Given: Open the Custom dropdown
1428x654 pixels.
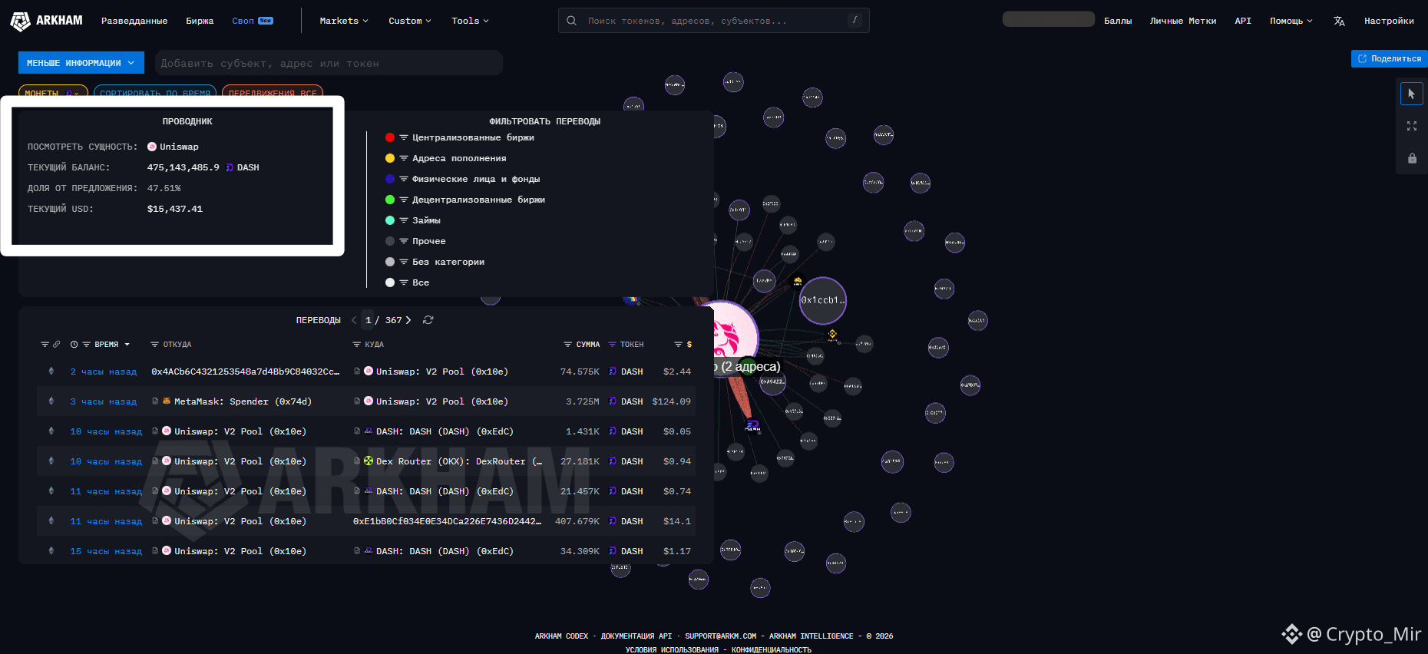Looking at the screenshot, I should pyautogui.click(x=410, y=21).
